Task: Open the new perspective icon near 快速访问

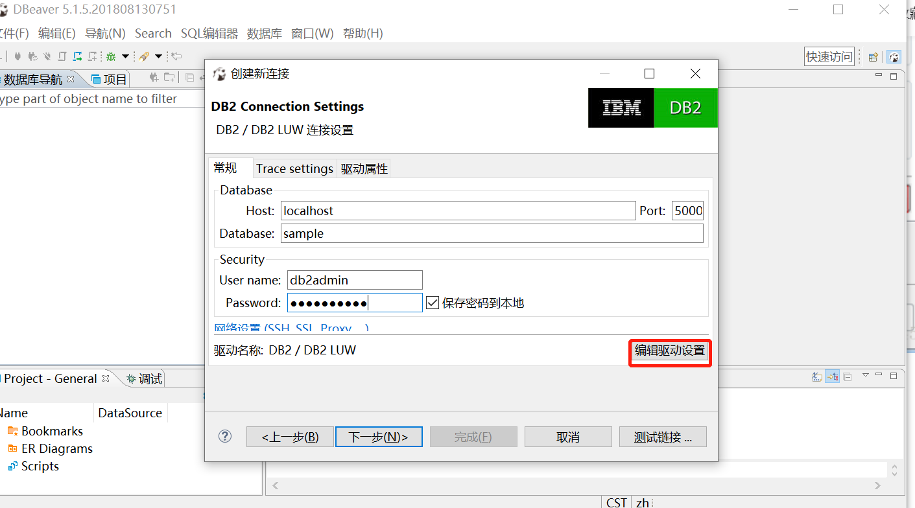Action: [872, 57]
